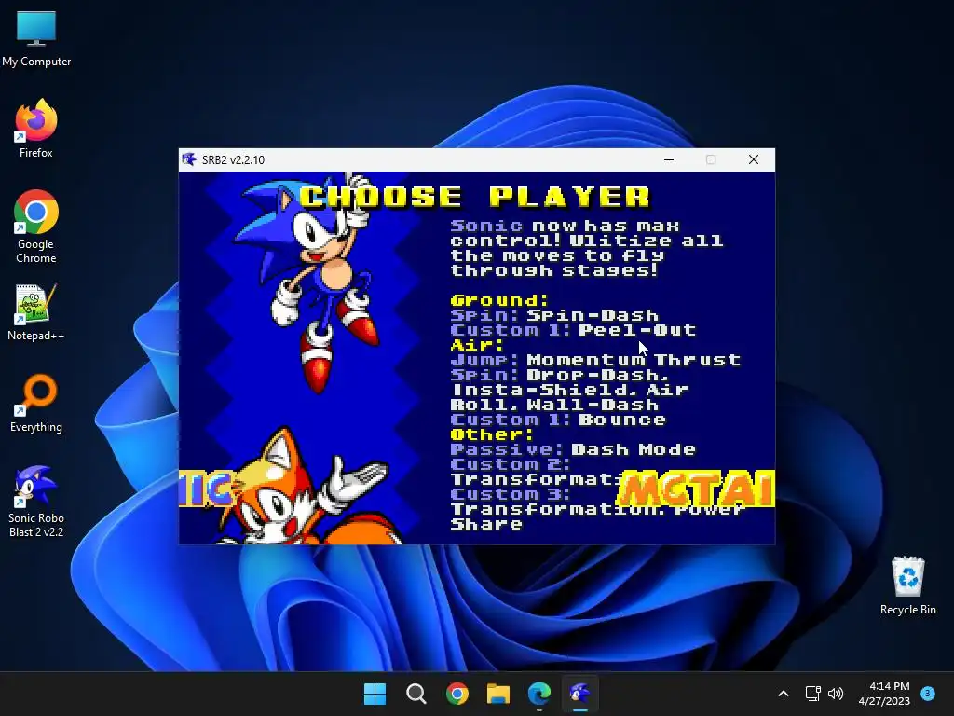Open taskbar Search
The width and height of the screenshot is (954, 716).
click(x=416, y=694)
